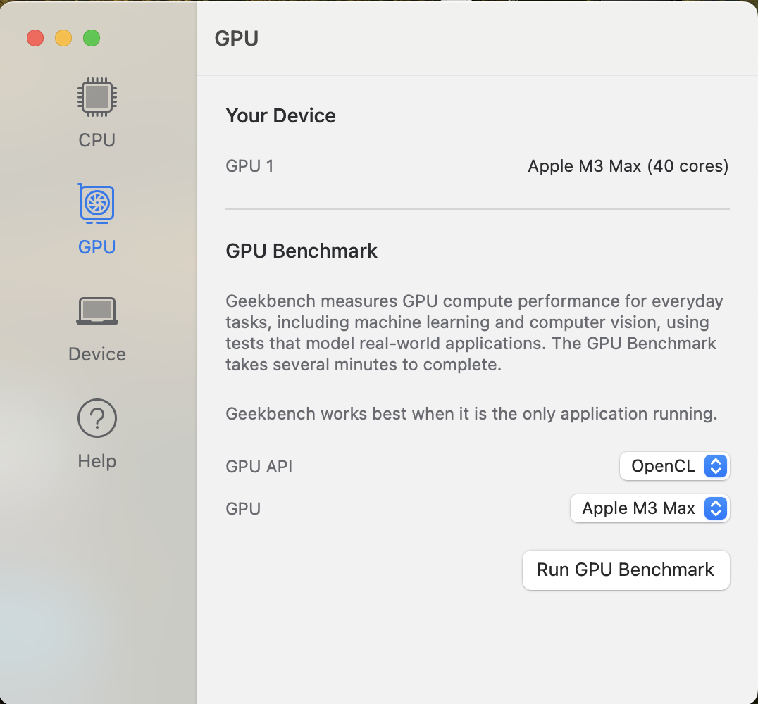The width and height of the screenshot is (758, 704).
Task: Start the Run GPU Benchmark button
Action: (x=626, y=570)
